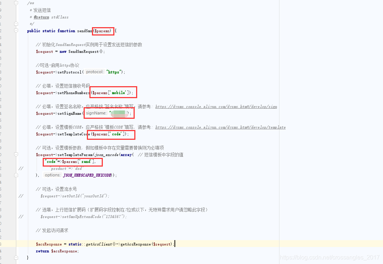Click the 'new' keyword before SendSmsRequest
Viewport: 383px width, 264px height.
point(63,51)
